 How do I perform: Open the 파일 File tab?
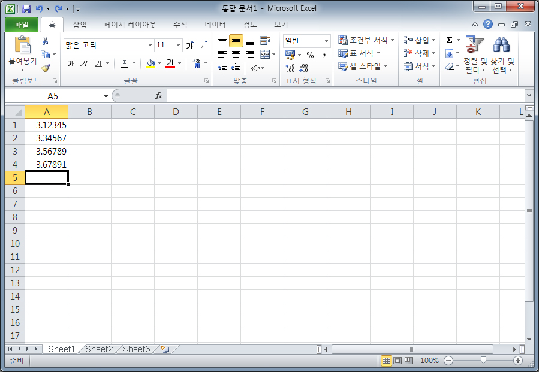click(x=22, y=25)
